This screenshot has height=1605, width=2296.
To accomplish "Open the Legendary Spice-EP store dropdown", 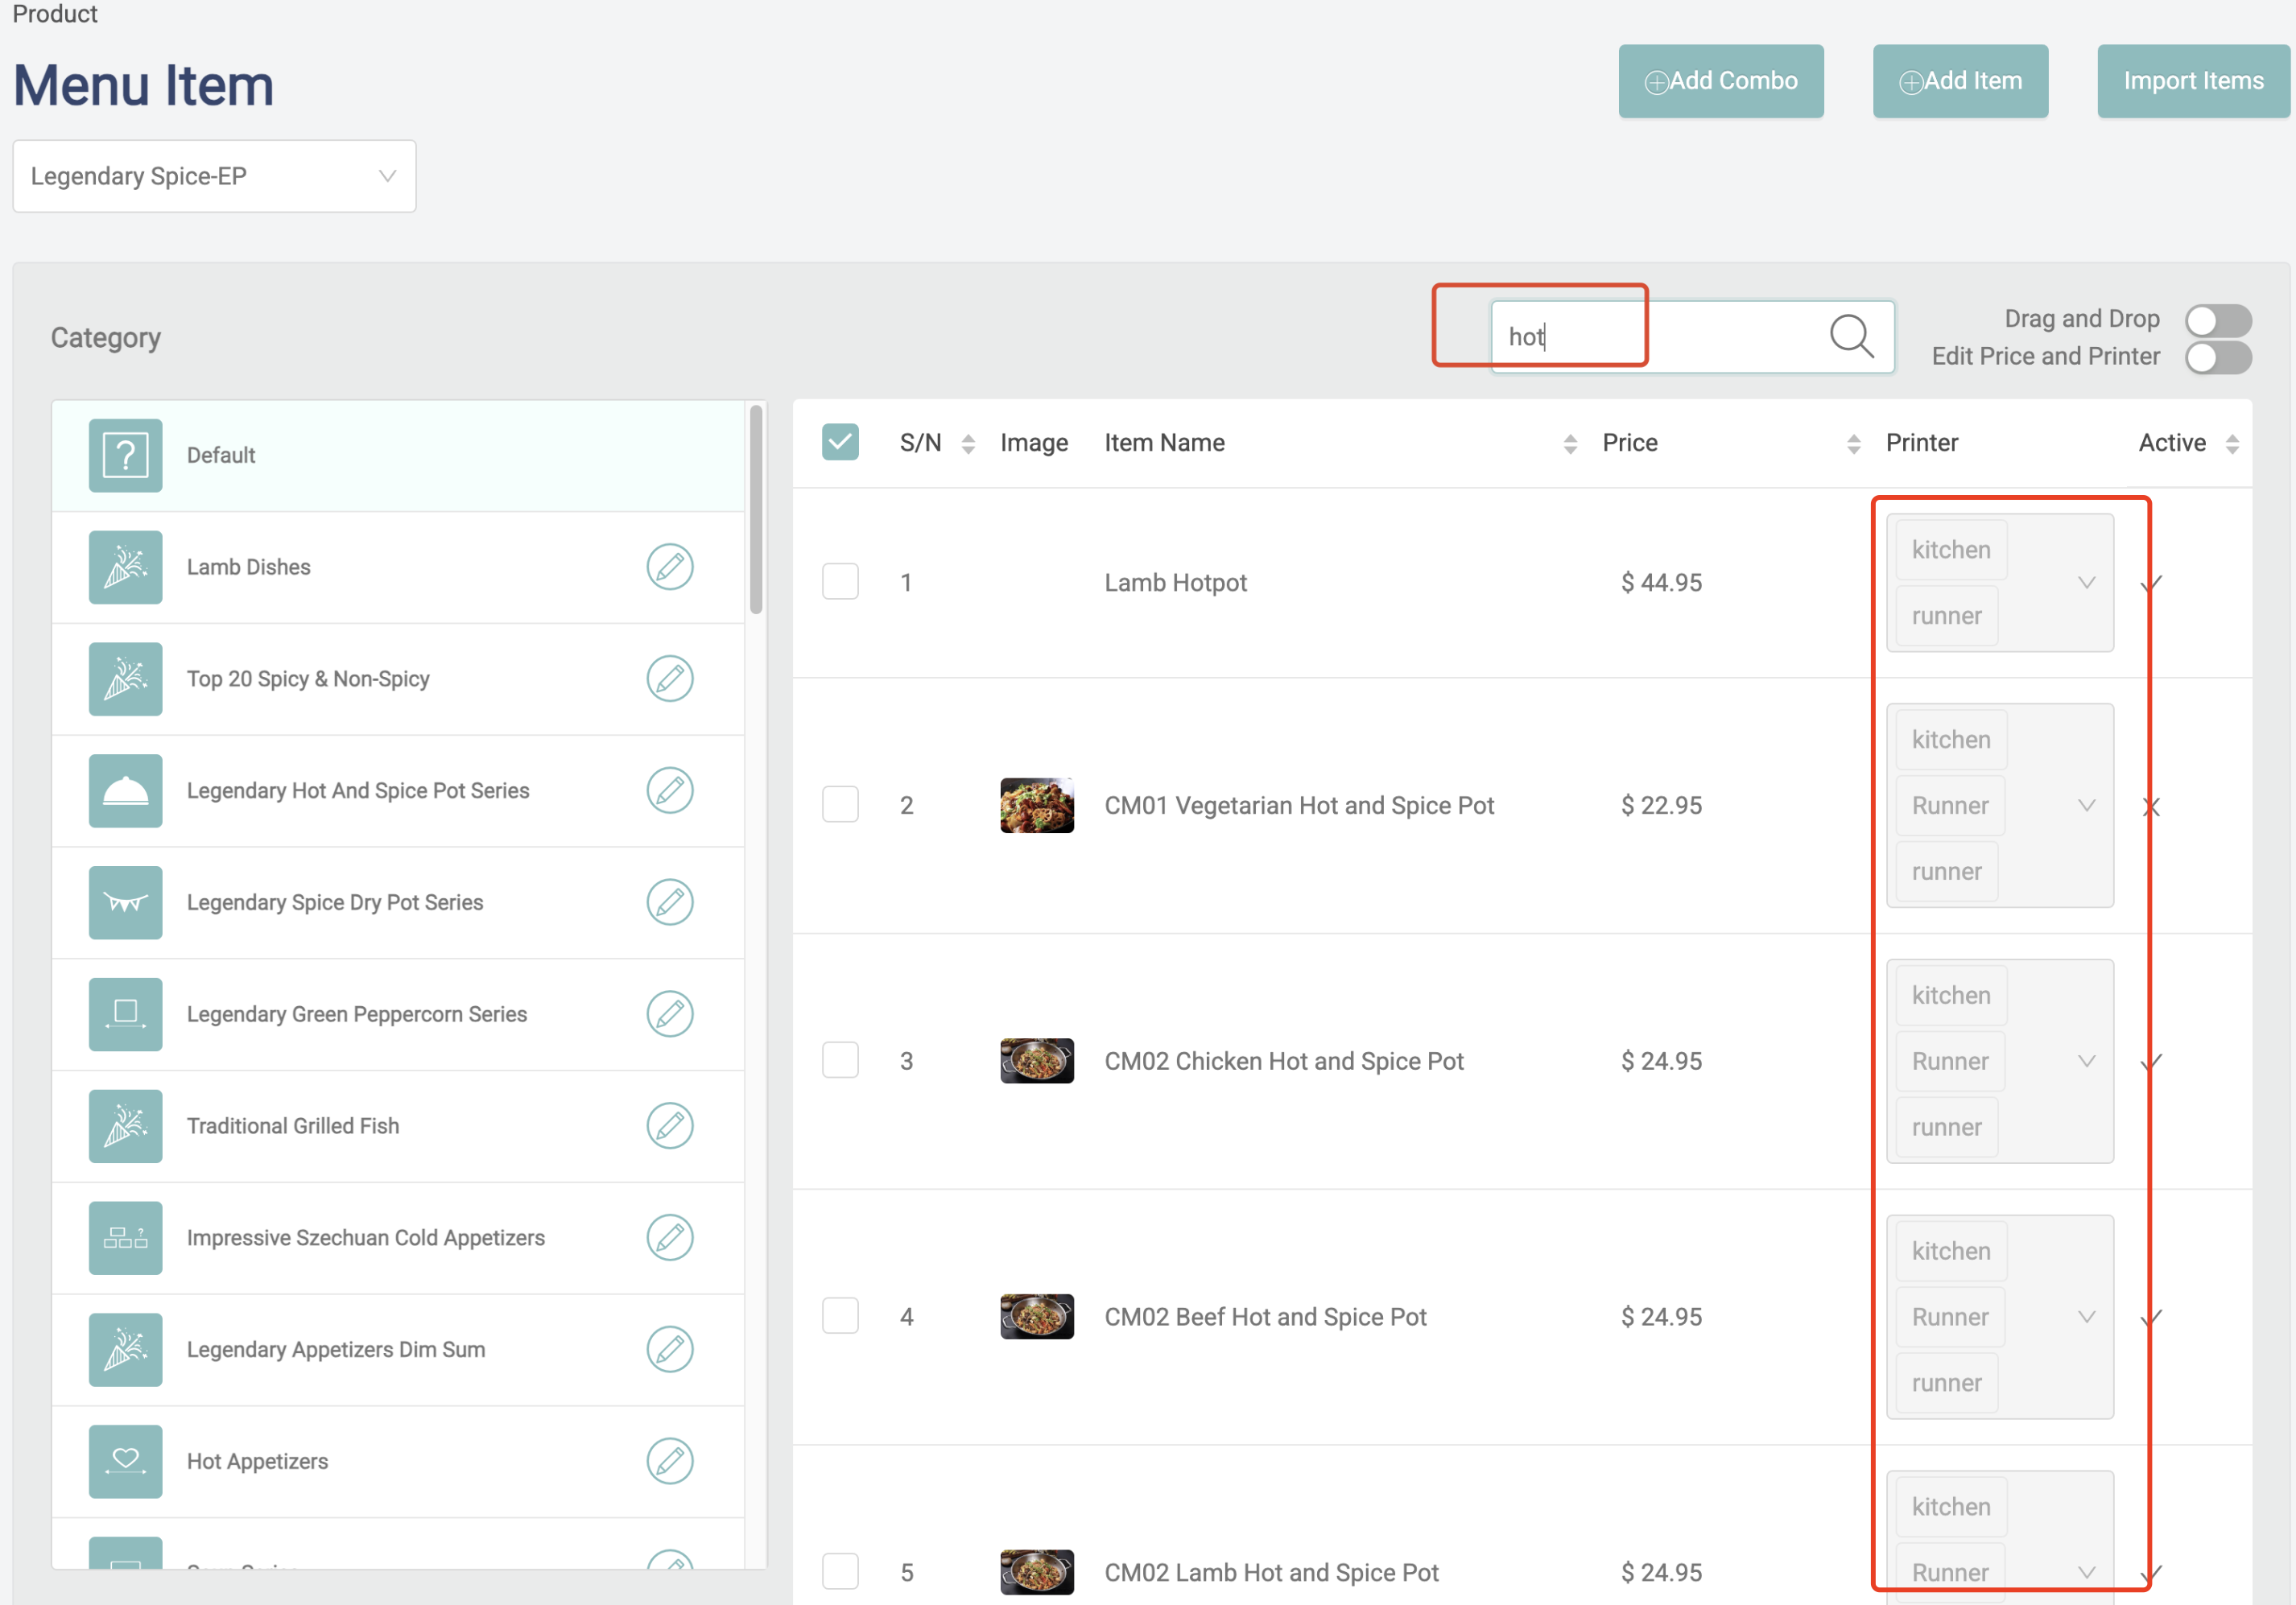I will [x=214, y=176].
